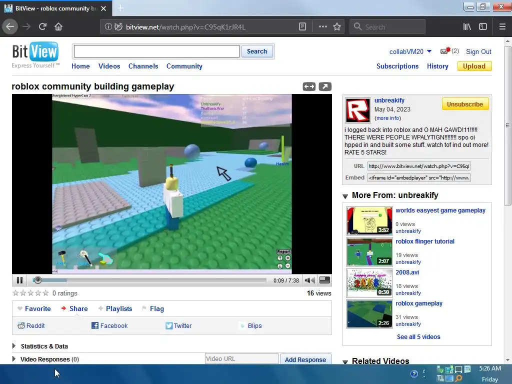Open the browser home page icon
The width and height of the screenshot is (512, 384).
click(x=58, y=27)
